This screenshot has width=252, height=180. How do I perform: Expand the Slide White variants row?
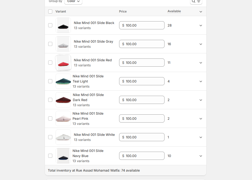(x=201, y=137)
